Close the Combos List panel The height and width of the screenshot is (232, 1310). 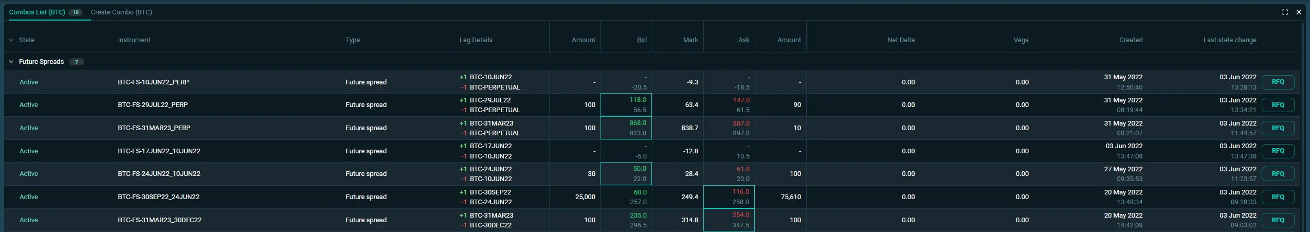(x=1299, y=12)
